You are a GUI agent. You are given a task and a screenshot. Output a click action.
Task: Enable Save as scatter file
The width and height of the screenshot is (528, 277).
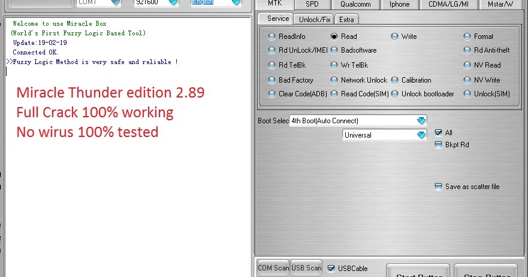pyautogui.click(x=438, y=187)
